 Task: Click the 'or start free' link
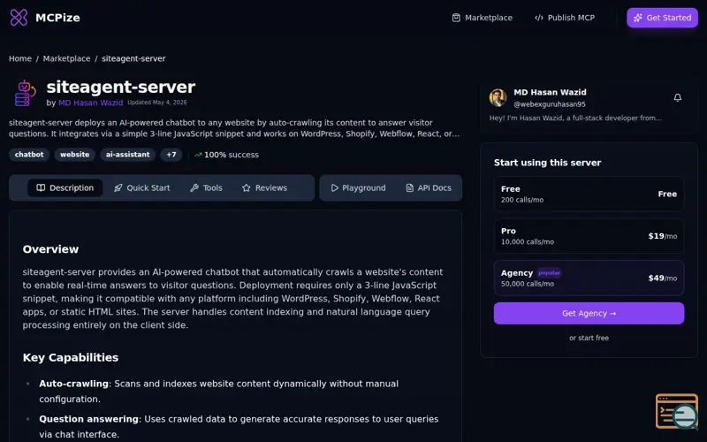click(x=589, y=338)
